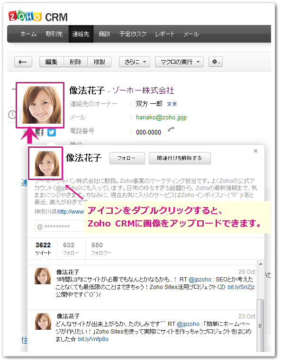Expand the マクロの実行 dropdown

(x=179, y=62)
